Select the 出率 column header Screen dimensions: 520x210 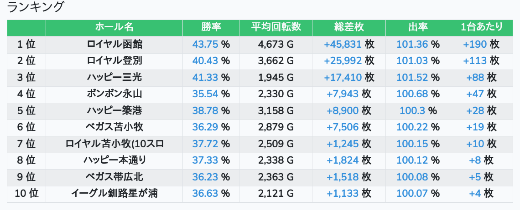[417, 27]
